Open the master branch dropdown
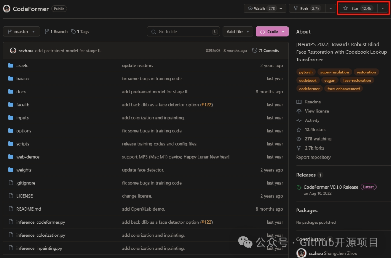This screenshot has width=391, height=258. (21, 31)
